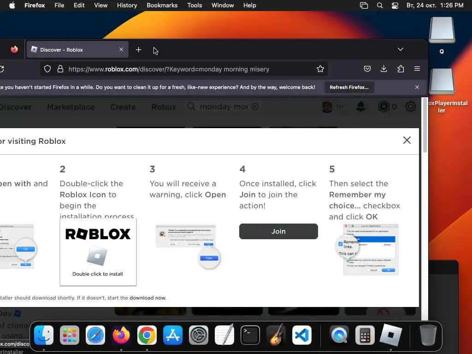
Task: Clear the Roblox search text
Action: click(x=255, y=106)
